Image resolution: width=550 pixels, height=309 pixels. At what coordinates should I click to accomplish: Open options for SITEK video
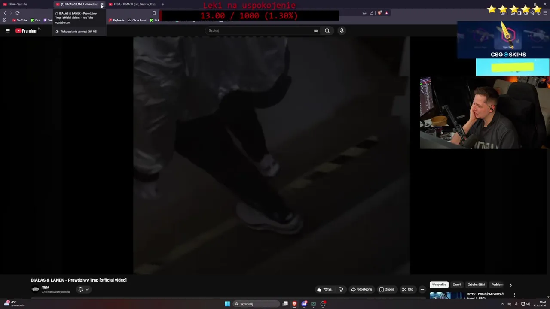(x=514, y=295)
